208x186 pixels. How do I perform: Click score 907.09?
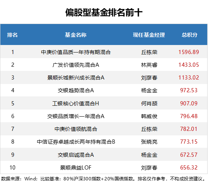[x=189, y=103]
